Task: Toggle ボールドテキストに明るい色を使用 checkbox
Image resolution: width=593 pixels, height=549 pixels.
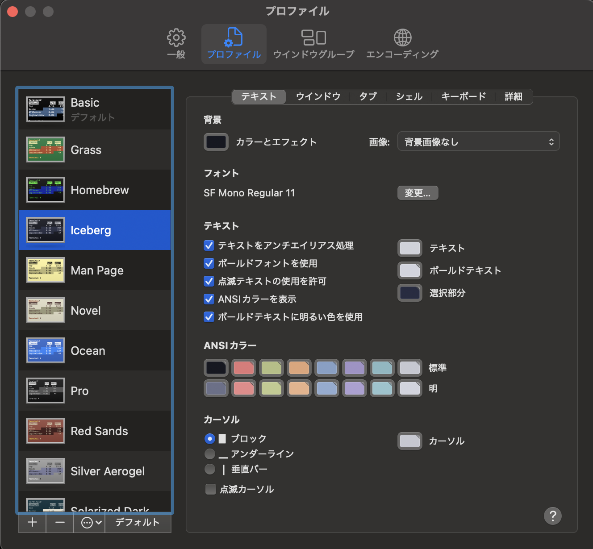Action: [x=209, y=317]
